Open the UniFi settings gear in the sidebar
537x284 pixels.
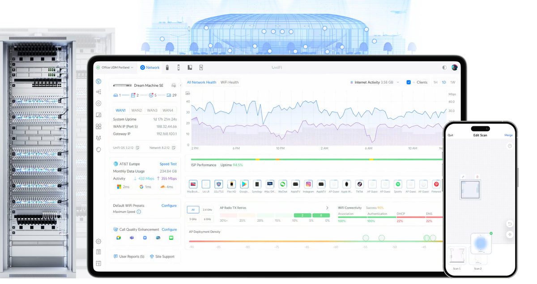[99, 241]
